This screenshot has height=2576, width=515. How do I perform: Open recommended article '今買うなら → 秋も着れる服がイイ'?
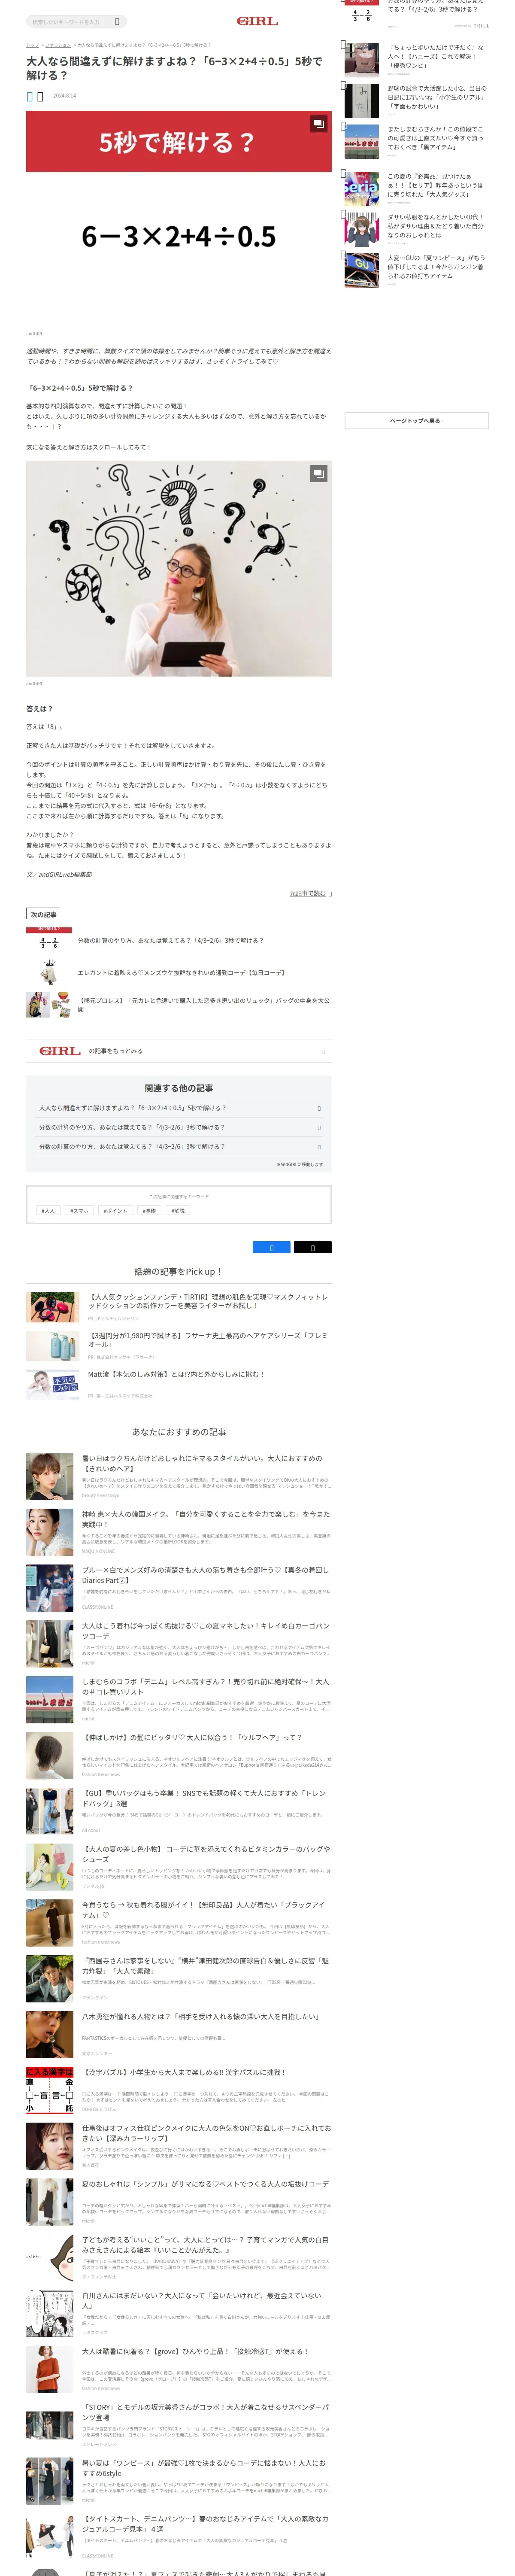(203, 1911)
